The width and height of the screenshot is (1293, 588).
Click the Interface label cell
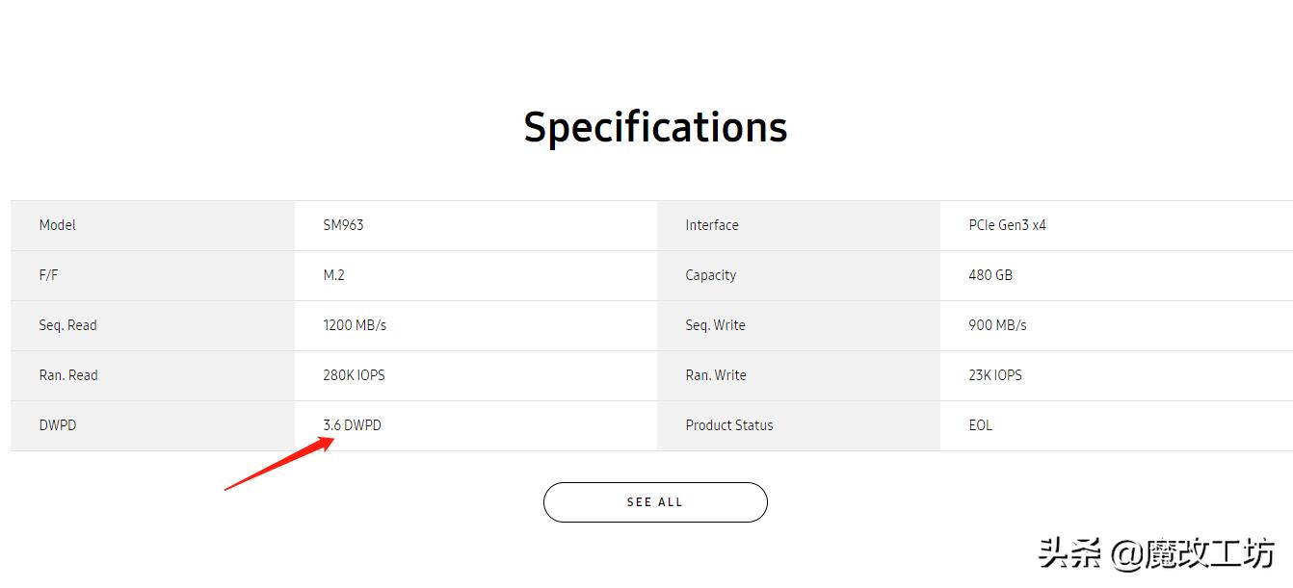pyautogui.click(x=712, y=225)
